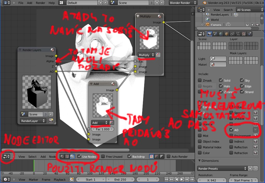Screen dimensions: 265x183
Task: Open the camera Object Data tab
Action: click(238, 34)
